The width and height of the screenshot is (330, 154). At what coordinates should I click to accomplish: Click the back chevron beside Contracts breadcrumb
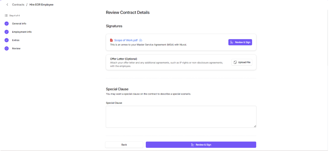click(7, 5)
